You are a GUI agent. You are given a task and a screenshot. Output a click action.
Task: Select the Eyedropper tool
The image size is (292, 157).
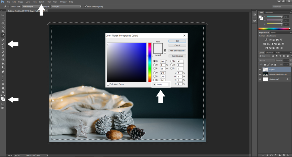point(3,35)
